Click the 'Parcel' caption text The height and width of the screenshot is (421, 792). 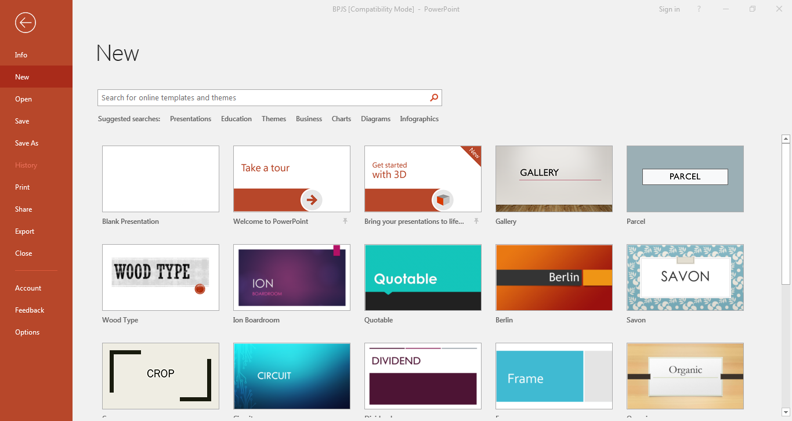(636, 222)
